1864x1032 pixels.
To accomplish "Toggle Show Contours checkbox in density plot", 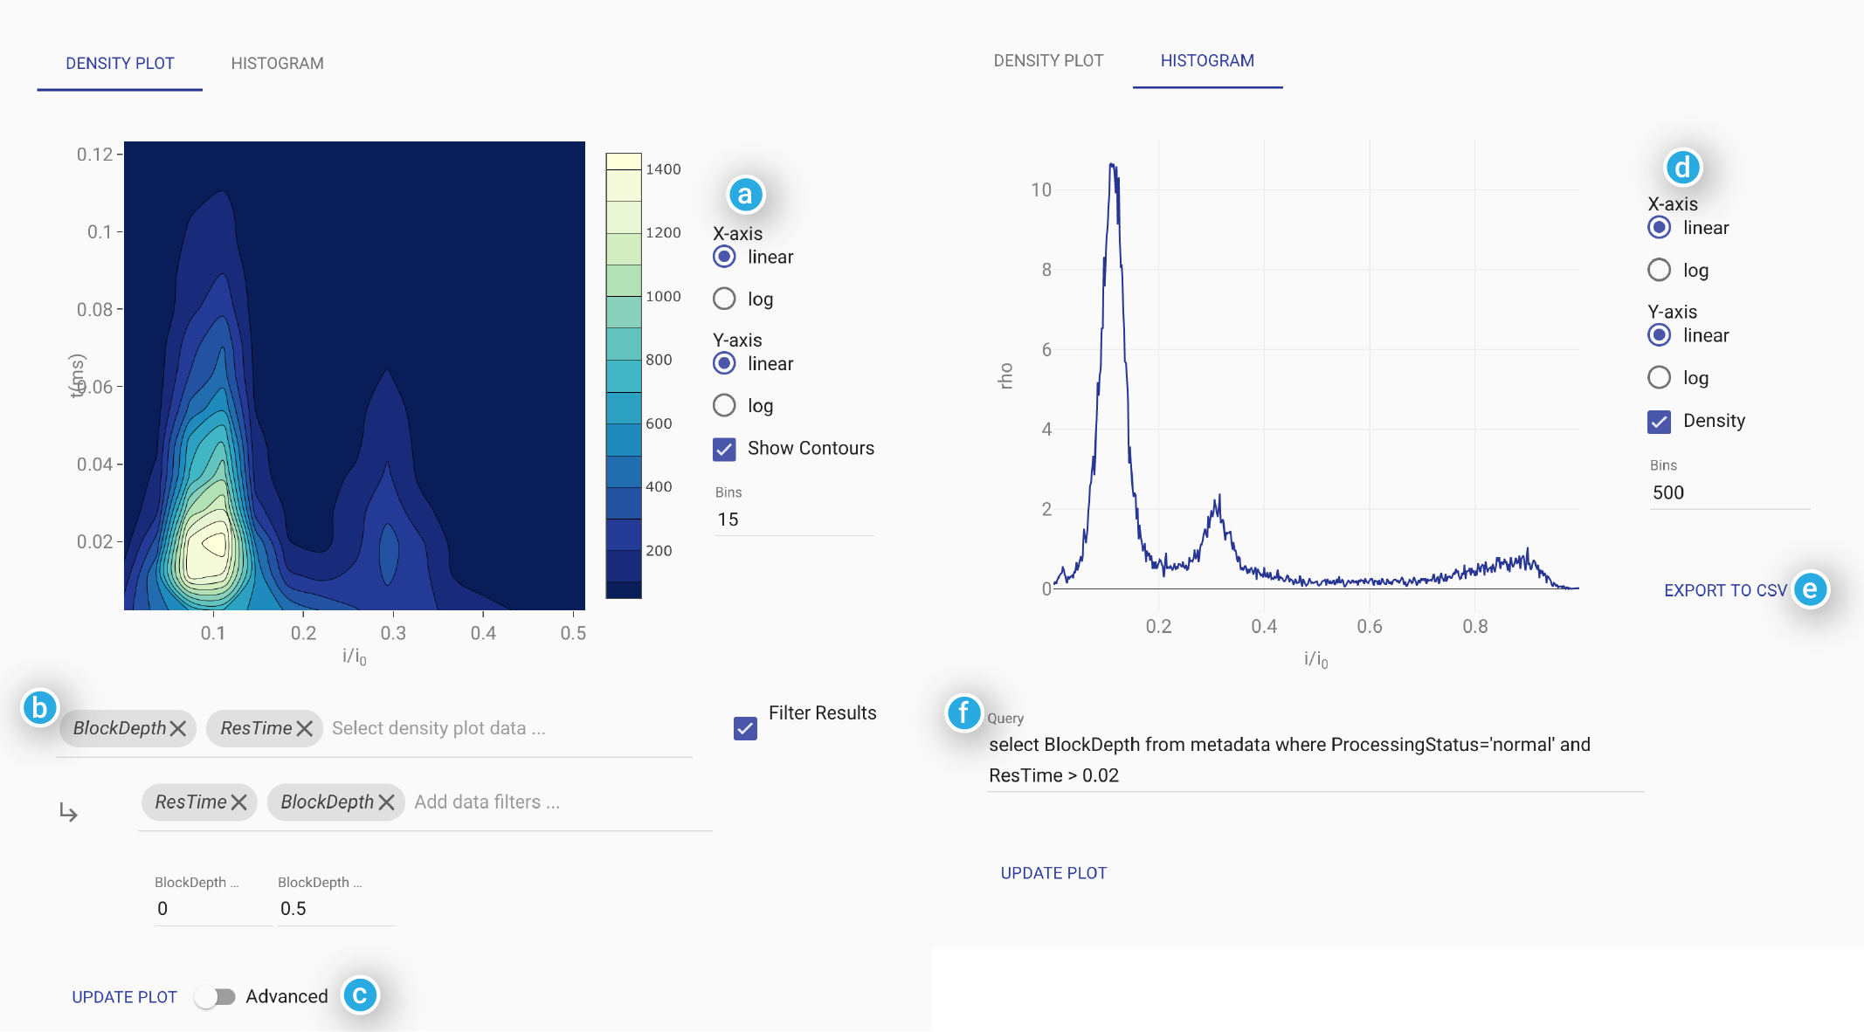I will point(721,449).
